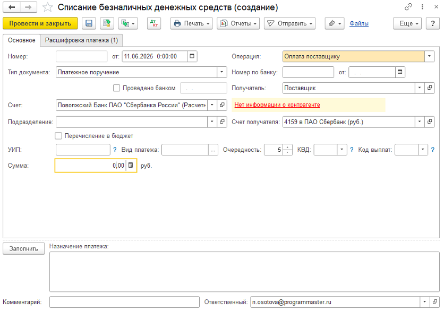Enable the Перечисление в бюджет checkbox

[58, 136]
